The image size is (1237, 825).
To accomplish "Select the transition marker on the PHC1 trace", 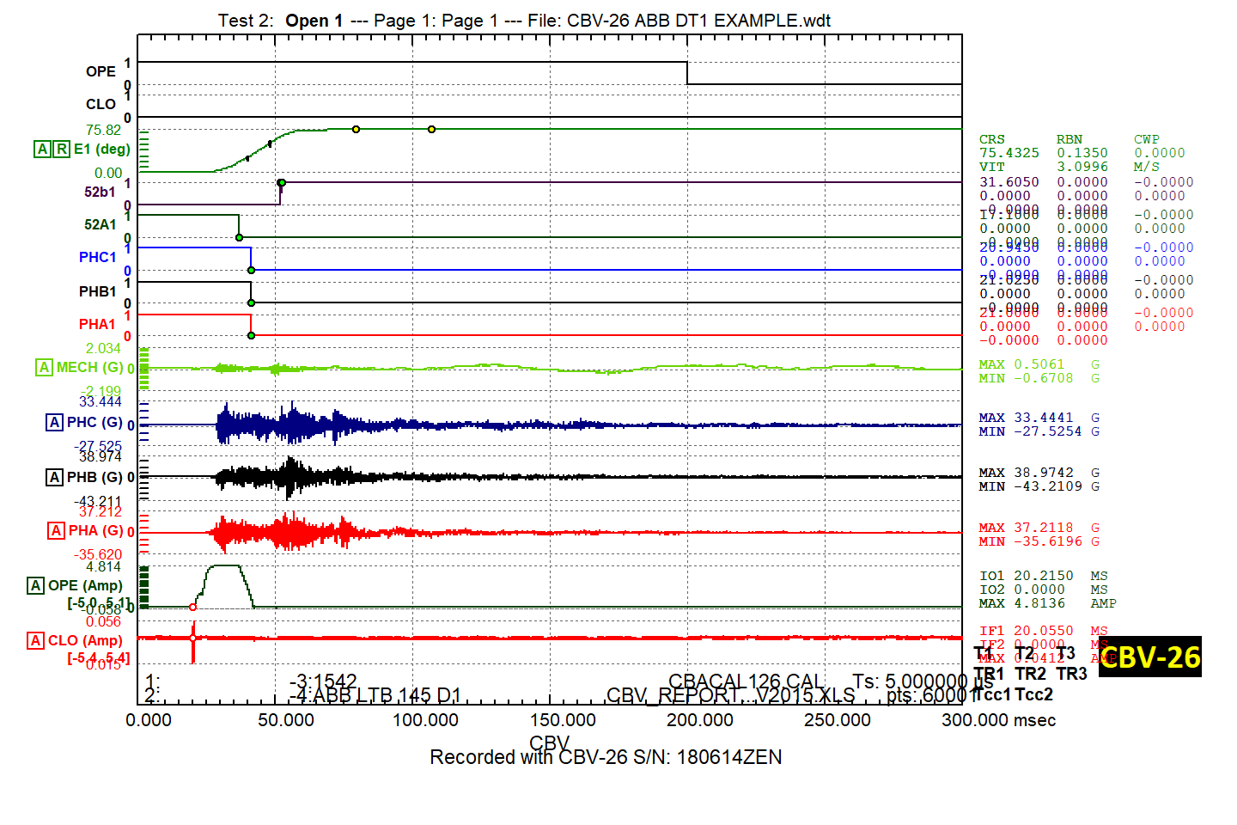I will click(x=251, y=271).
